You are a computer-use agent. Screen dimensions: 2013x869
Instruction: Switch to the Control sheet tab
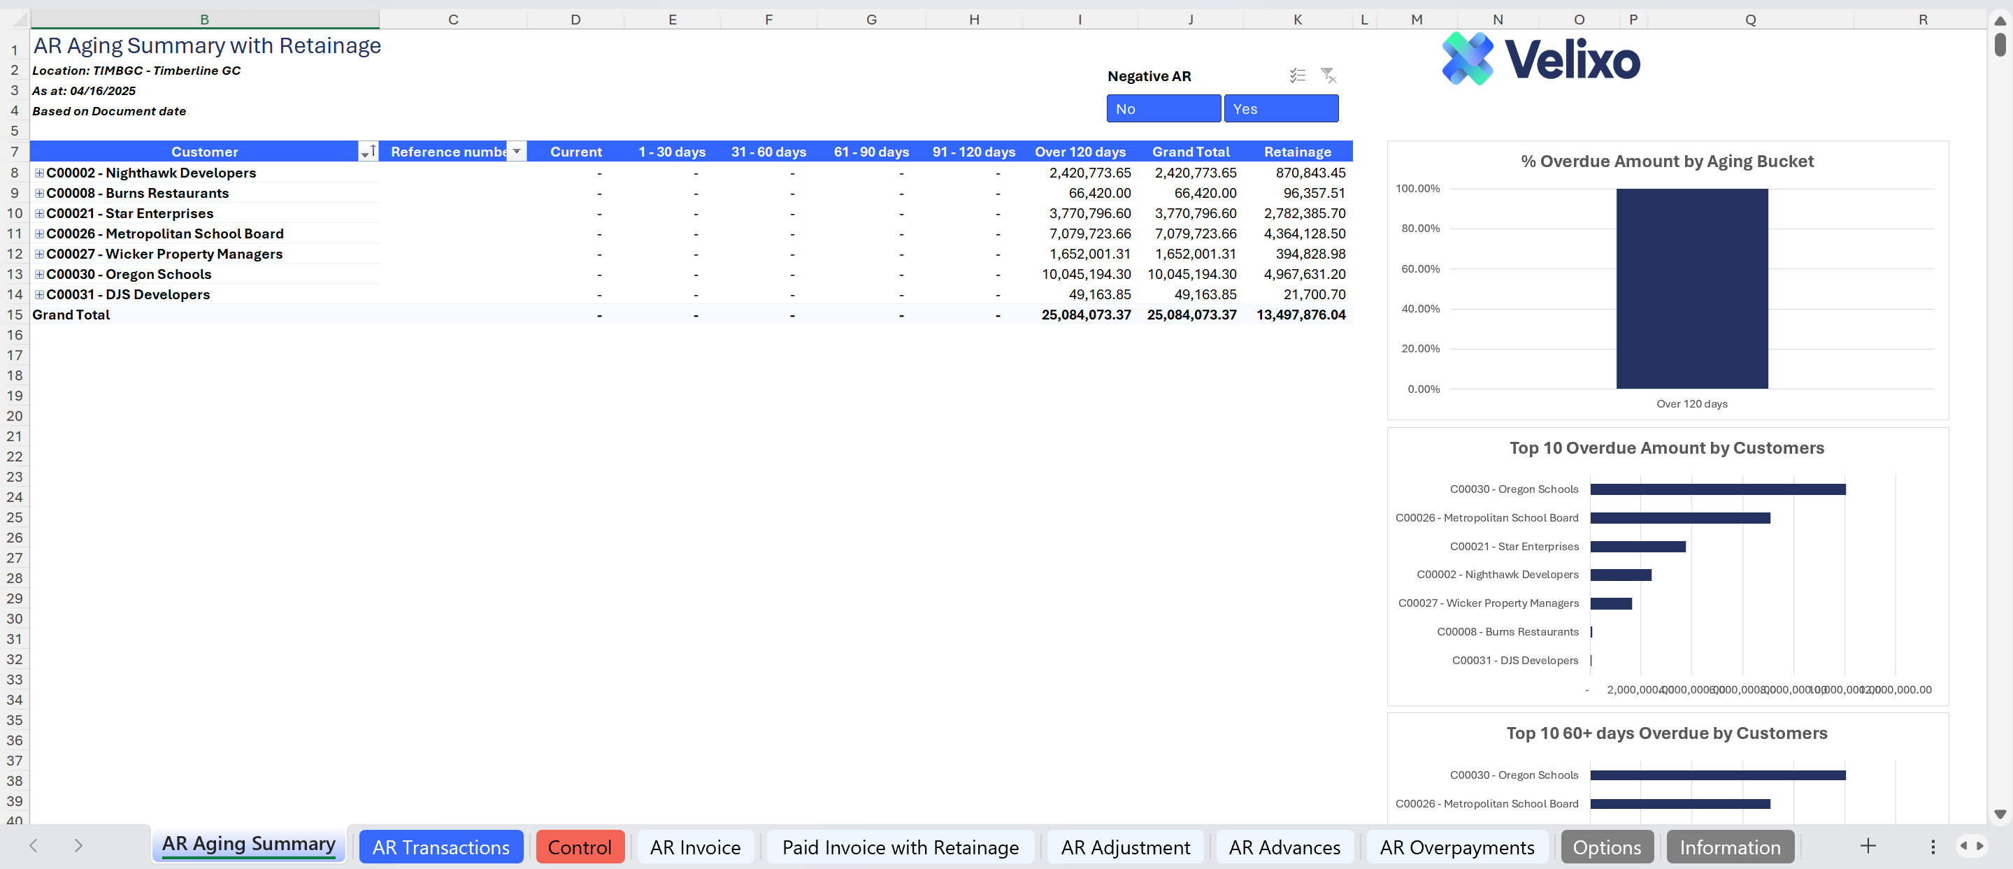pos(579,847)
